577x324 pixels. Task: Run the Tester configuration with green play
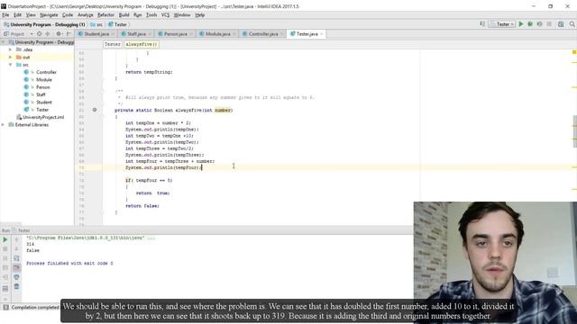[x=521, y=24]
